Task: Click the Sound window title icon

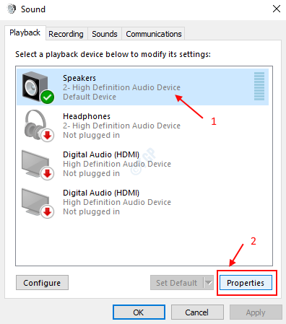Action: [12, 9]
